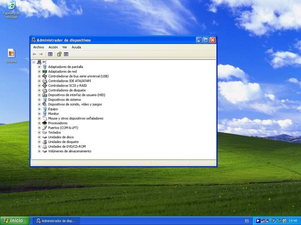Expand Unidades de disco node
Screen dimensions: 301x225
[x=39, y=137]
